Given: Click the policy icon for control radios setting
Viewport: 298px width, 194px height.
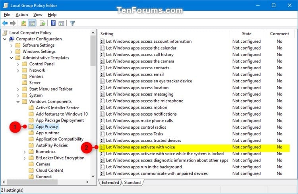Looking at the screenshot, I should (103, 127).
